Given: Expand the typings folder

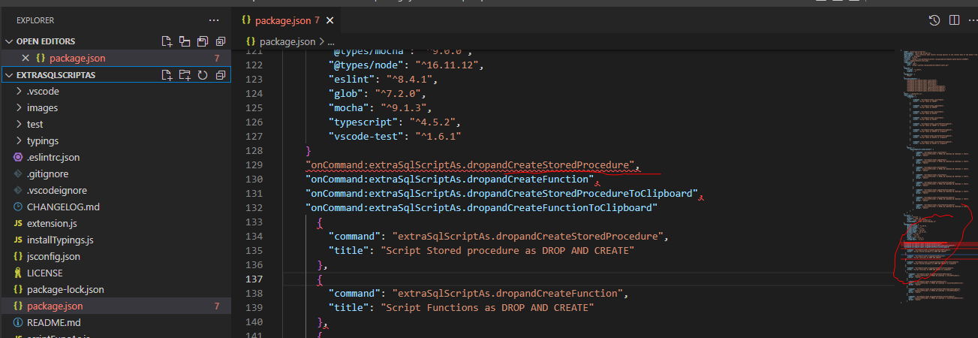Looking at the screenshot, I should (x=42, y=141).
